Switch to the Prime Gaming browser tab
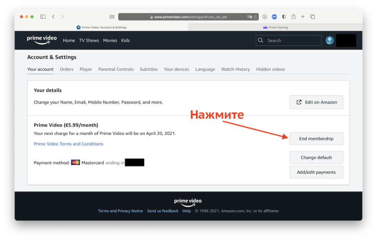This screenshot has height=240, width=377. [x=275, y=27]
